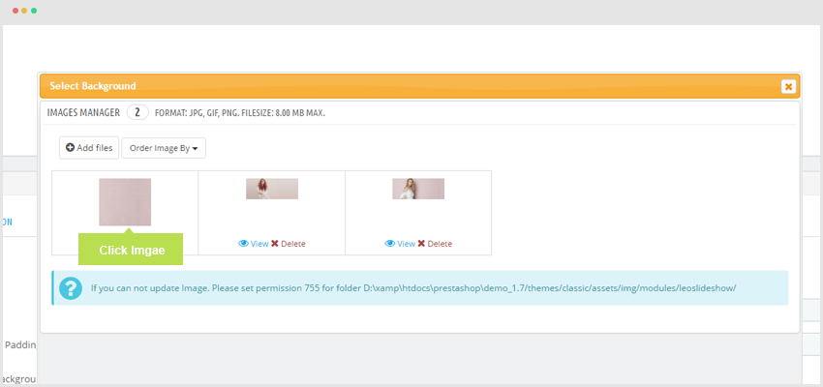Click the Select Background dialog title
Image resolution: width=823 pixels, height=387 pixels.
click(93, 86)
